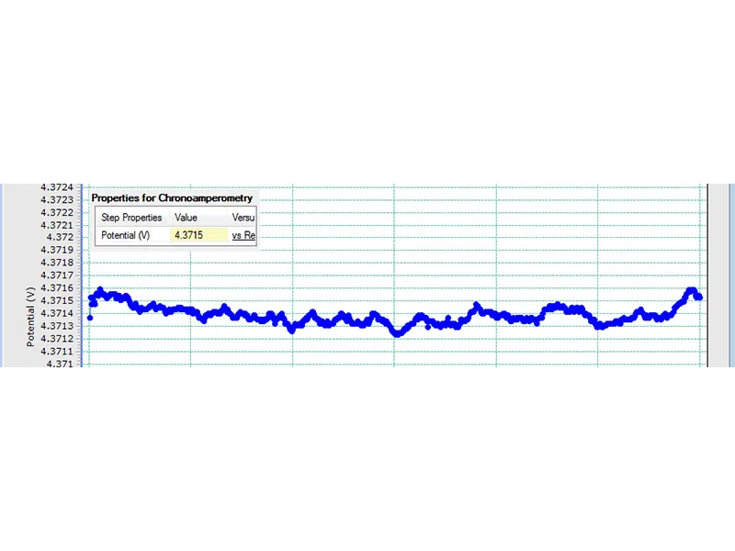735x551 pixels.
Task: Click the stray outlier point below mid-curve
Action: [x=428, y=327]
